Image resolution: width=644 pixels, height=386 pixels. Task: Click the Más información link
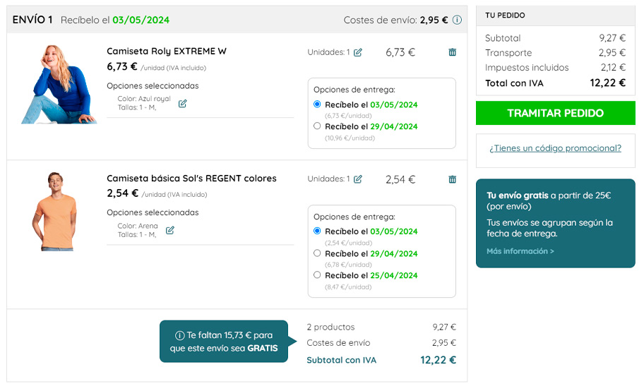pos(520,251)
